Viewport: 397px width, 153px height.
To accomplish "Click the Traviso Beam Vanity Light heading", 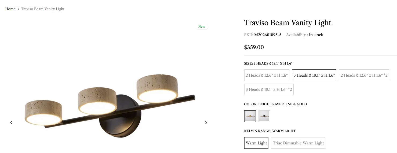I will click(288, 23).
